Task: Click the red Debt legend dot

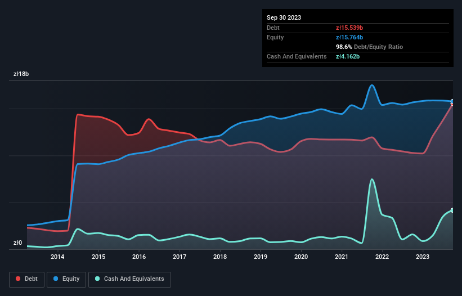Action: point(18,279)
